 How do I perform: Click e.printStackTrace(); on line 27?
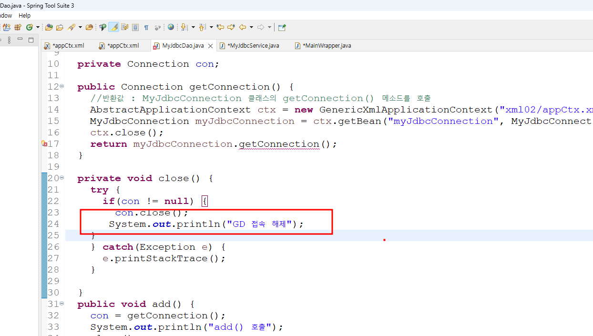tap(164, 258)
